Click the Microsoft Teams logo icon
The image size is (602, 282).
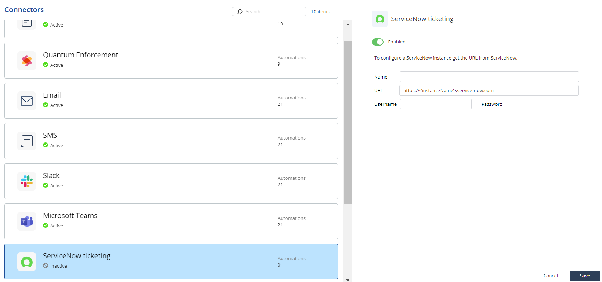click(27, 221)
